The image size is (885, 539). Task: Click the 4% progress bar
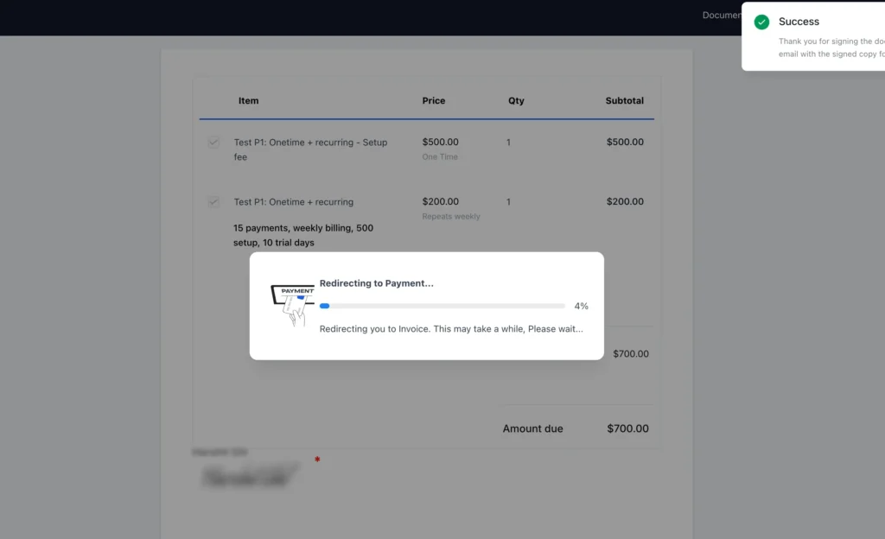442,305
